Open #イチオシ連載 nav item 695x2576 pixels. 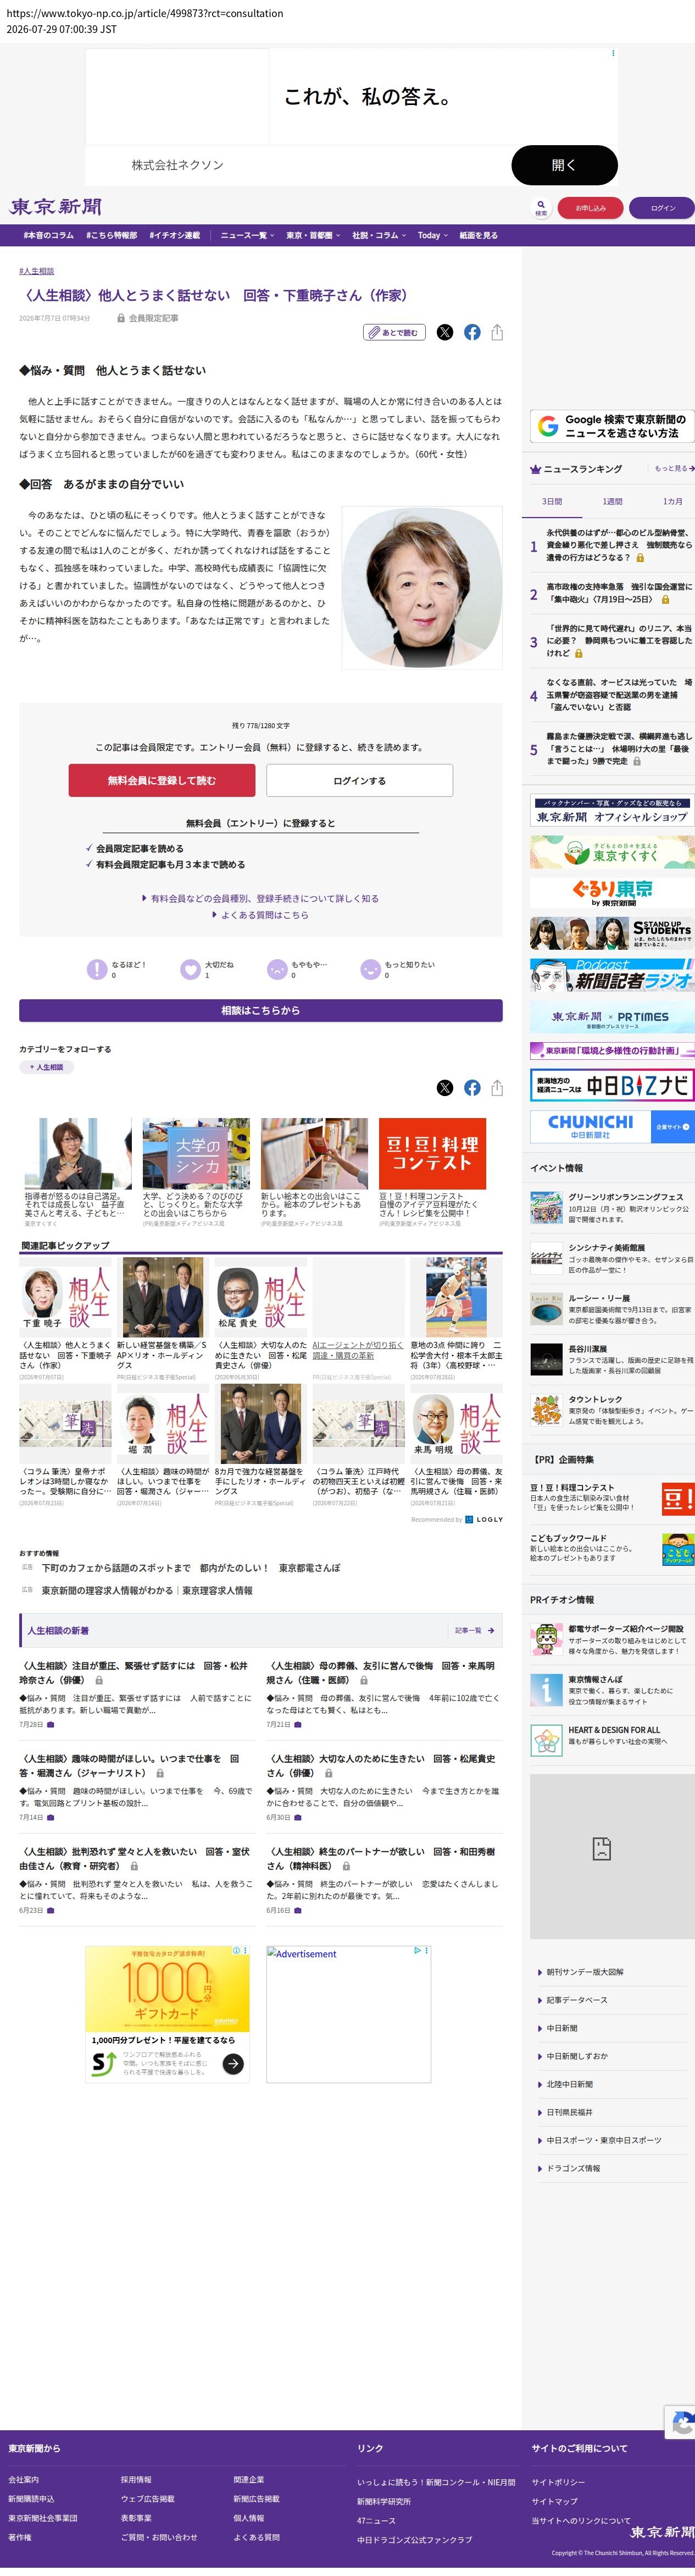pos(175,236)
